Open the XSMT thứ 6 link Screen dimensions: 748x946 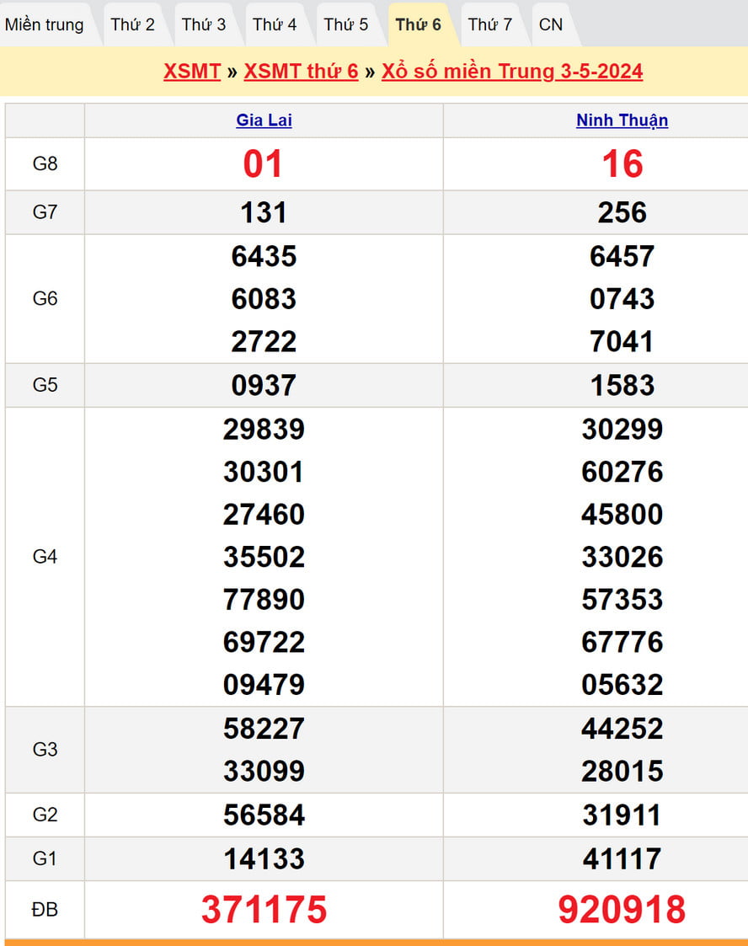pos(301,71)
